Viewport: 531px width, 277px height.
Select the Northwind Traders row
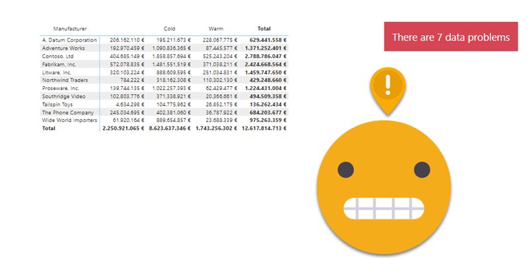pyautogui.click(x=64, y=80)
